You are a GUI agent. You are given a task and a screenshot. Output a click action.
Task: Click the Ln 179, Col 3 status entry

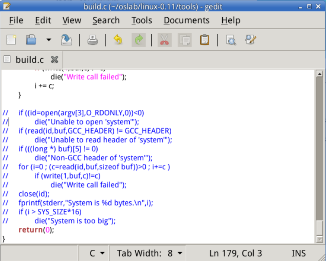(235, 253)
